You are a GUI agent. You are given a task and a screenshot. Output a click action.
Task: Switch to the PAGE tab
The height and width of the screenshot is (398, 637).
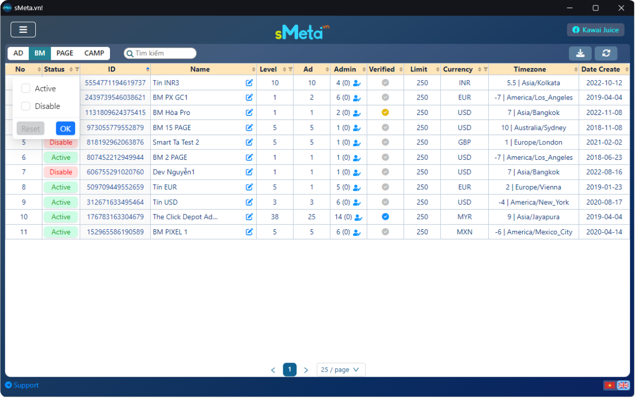(x=65, y=53)
